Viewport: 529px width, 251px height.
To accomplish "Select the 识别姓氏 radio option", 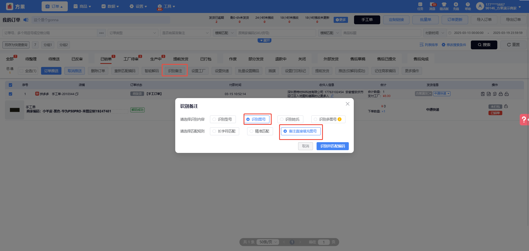I will pyautogui.click(x=290, y=119).
